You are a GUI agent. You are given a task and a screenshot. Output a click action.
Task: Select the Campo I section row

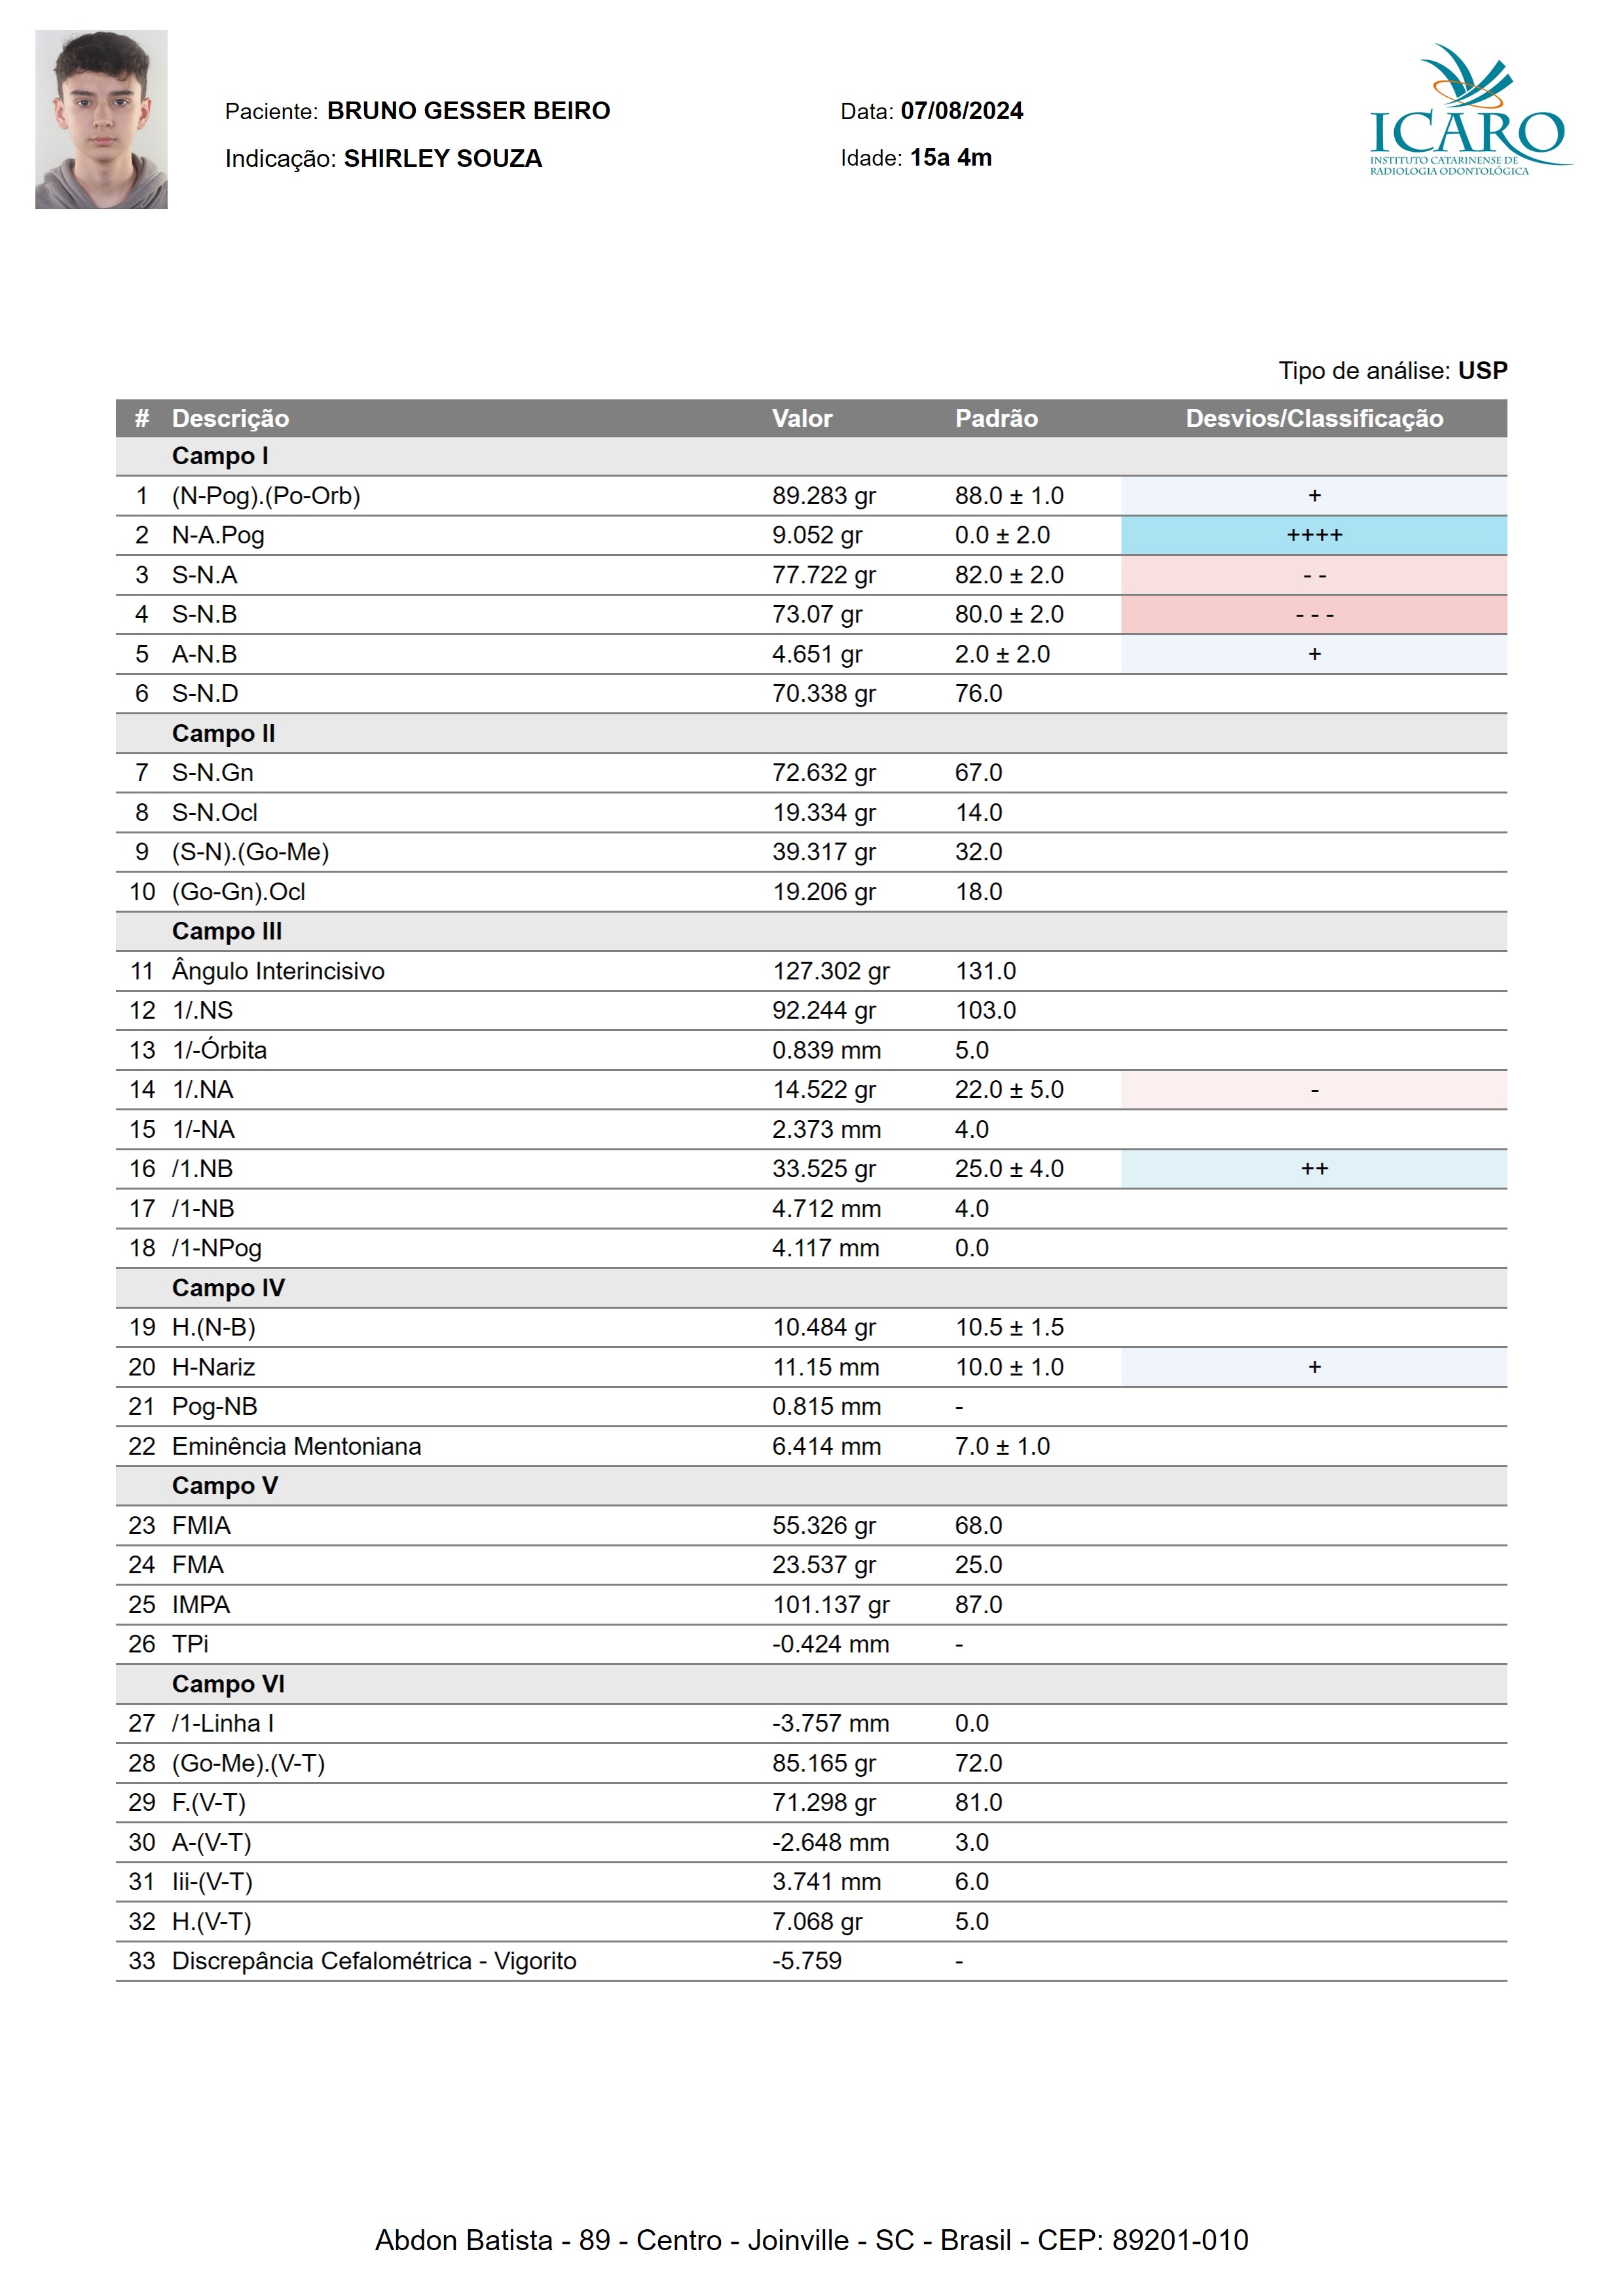[x=220, y=456]
